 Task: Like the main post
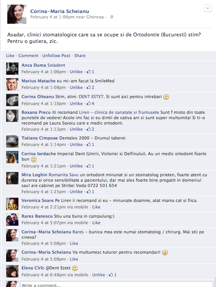coord(10,56)
